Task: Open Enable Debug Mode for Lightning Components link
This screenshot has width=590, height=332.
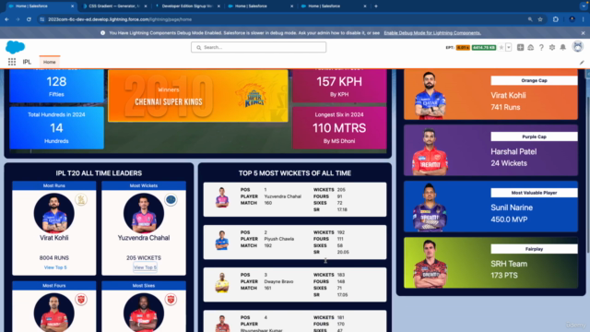Action: click(432, 33)
